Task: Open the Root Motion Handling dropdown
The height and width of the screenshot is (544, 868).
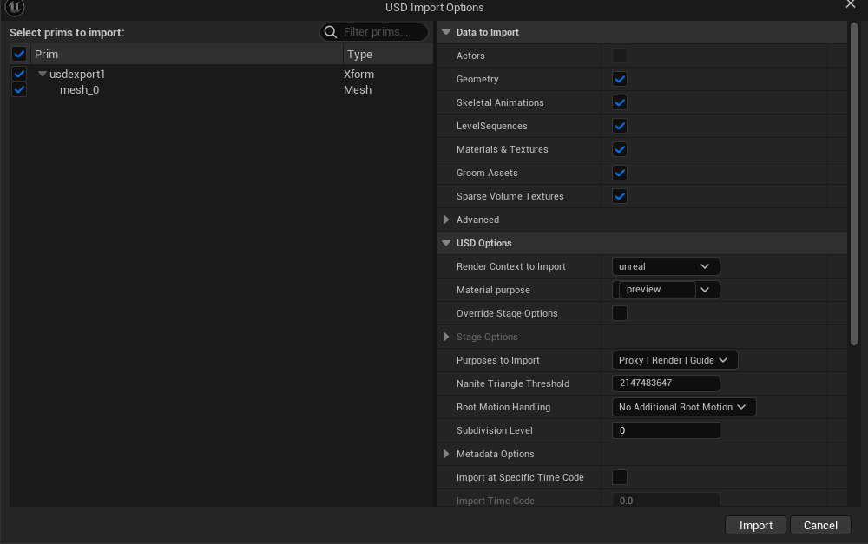Action: pos(684,407)
